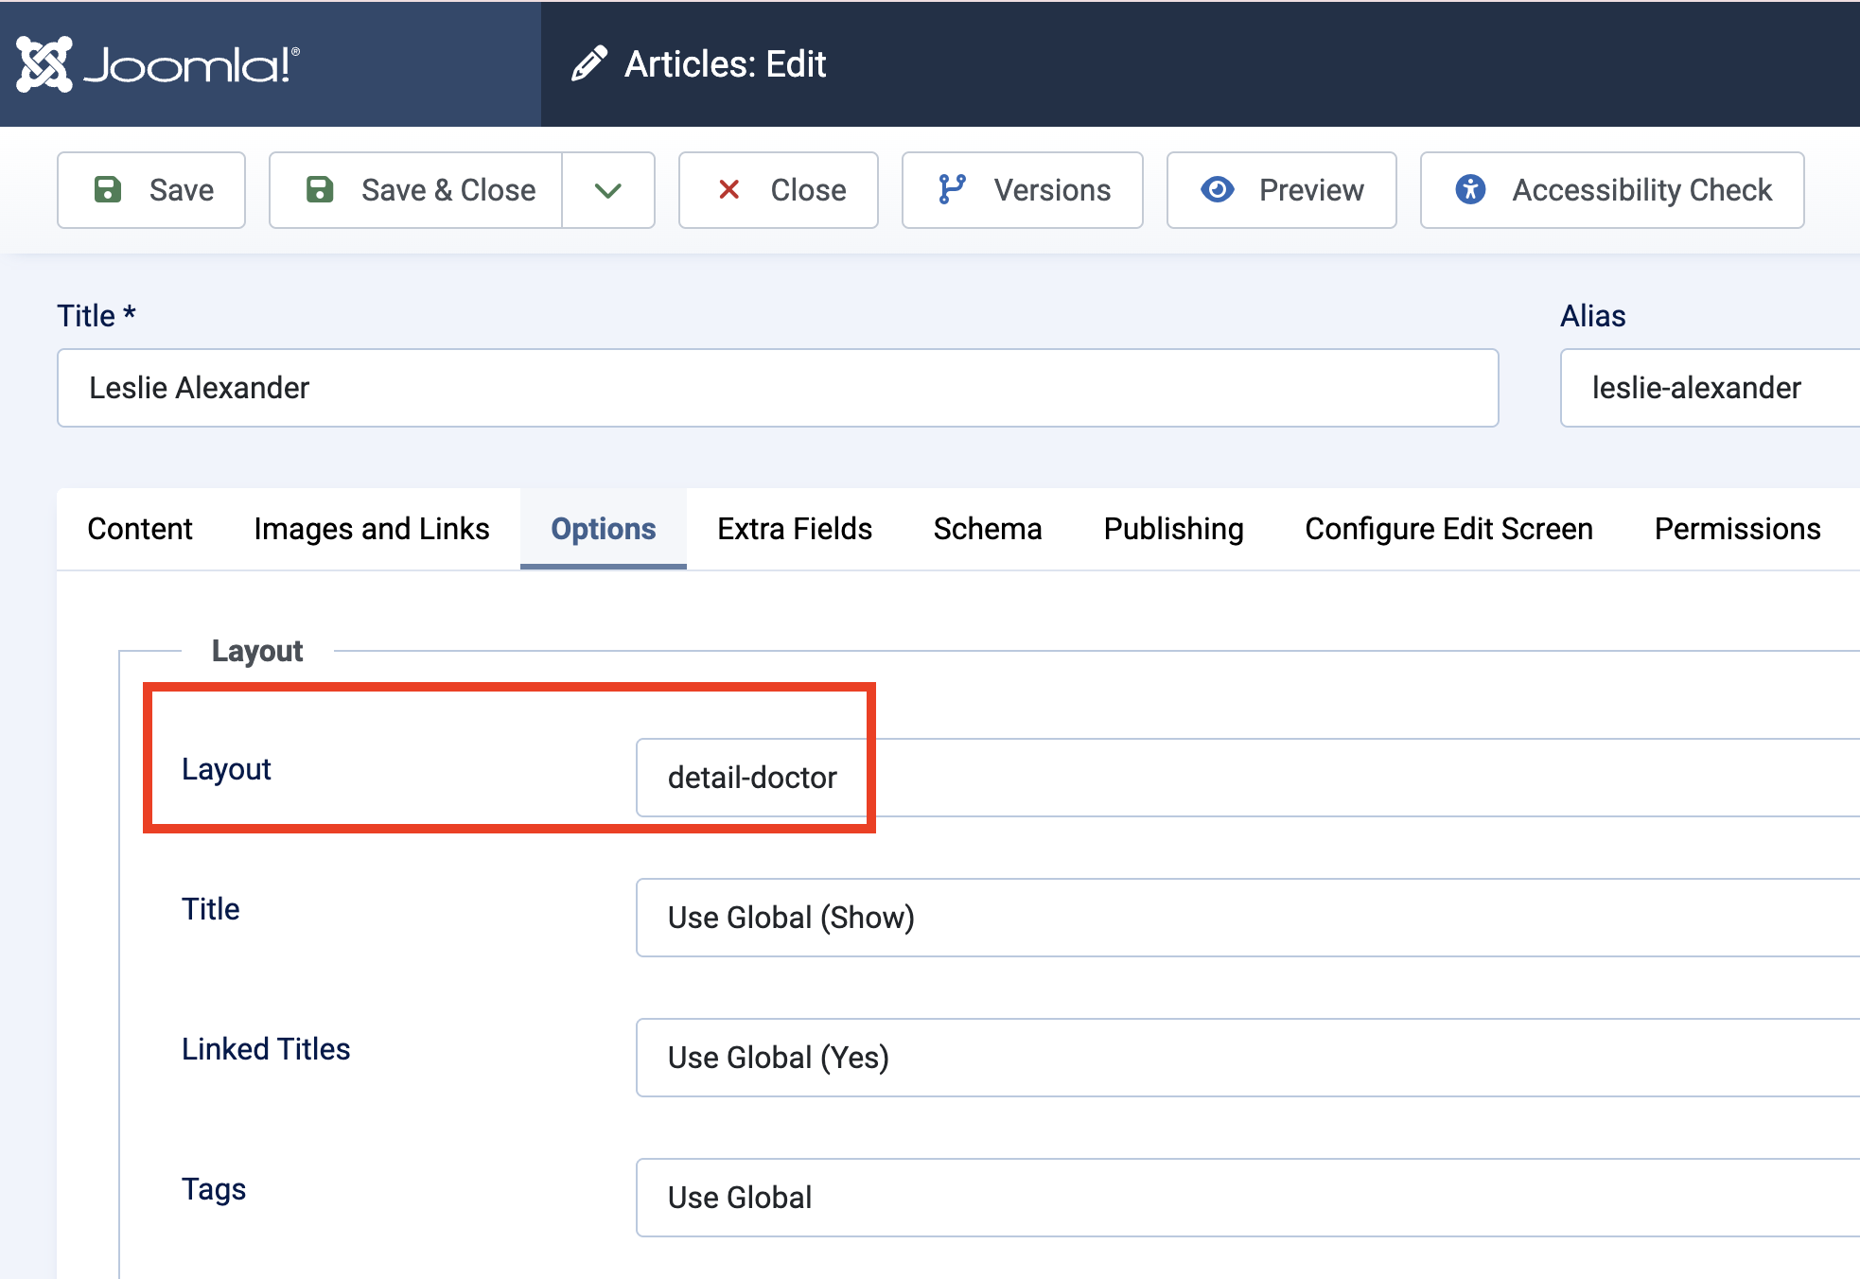Go to the Publishing tab
1860x1279 pixels.
point(1173,529)
